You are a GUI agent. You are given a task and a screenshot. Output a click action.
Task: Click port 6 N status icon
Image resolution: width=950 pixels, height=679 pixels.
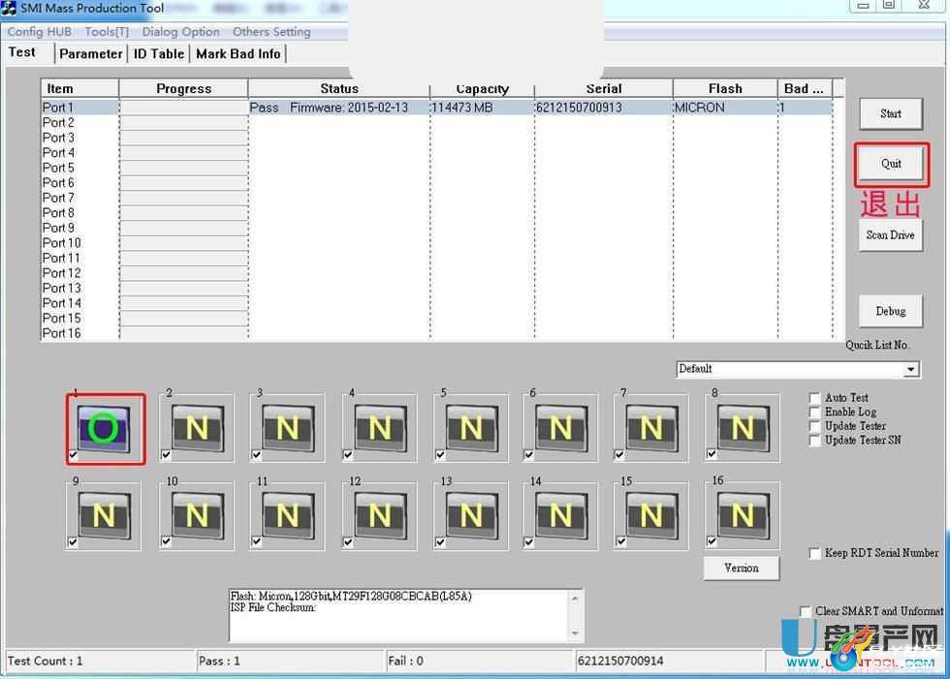(561, 429)
